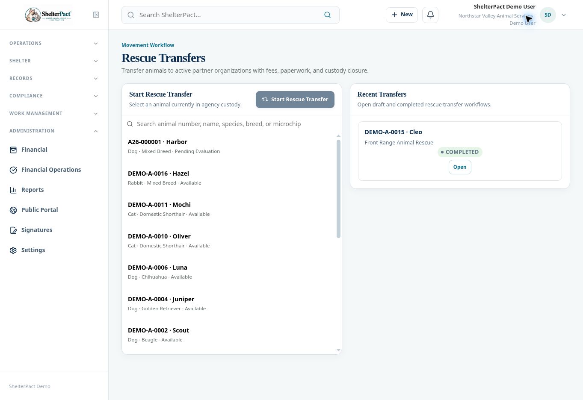Open the Signatures page

coord(54,230)
